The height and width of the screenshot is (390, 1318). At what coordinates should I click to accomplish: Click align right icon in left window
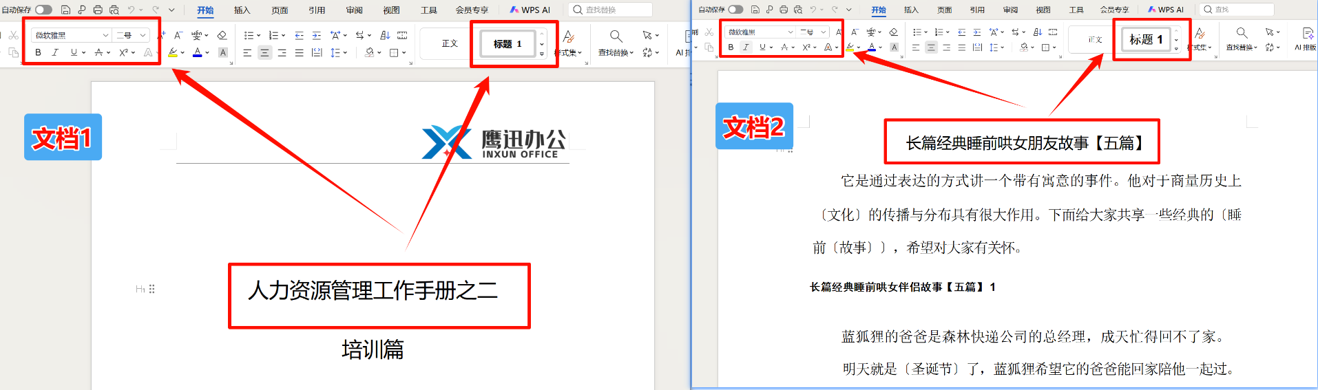pyautogui.click(x=282, y=52)
